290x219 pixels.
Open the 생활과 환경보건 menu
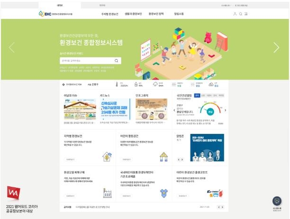click(x=133, y=14)
